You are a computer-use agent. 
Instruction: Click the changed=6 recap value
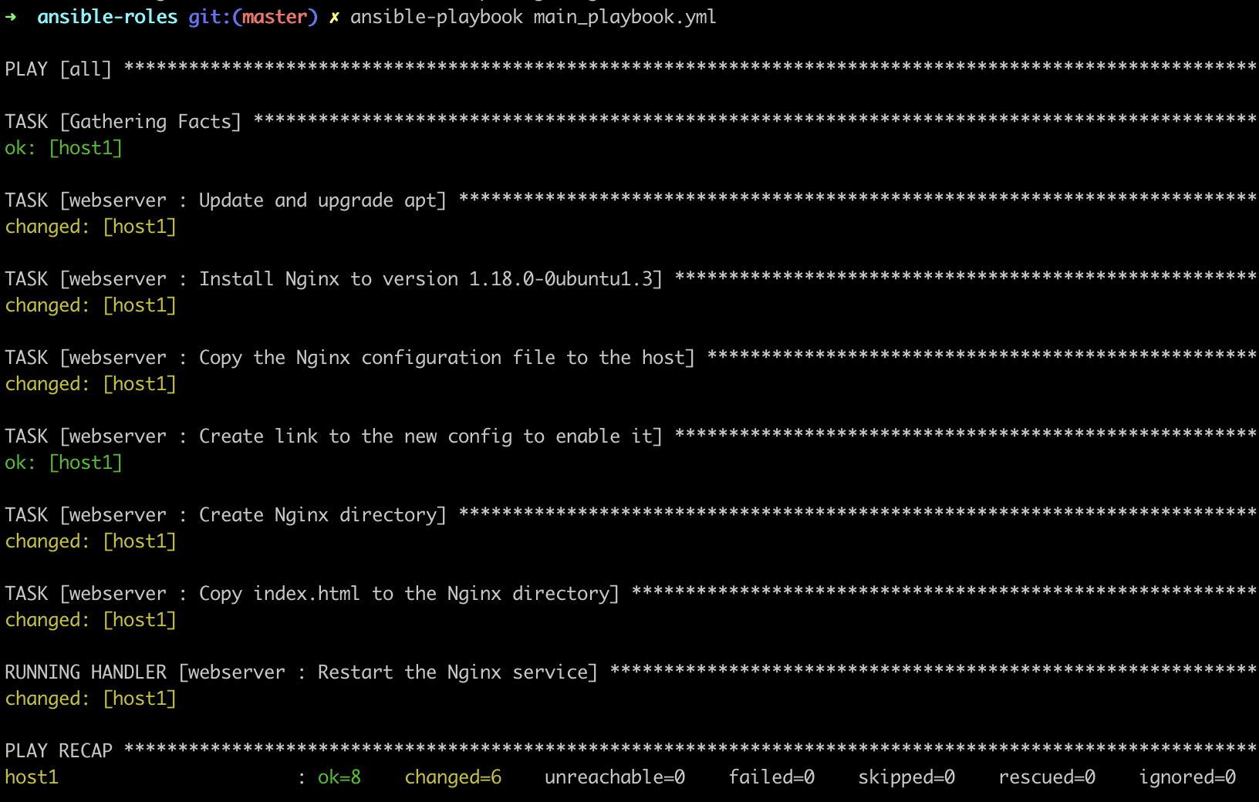[x=452, y=777]
